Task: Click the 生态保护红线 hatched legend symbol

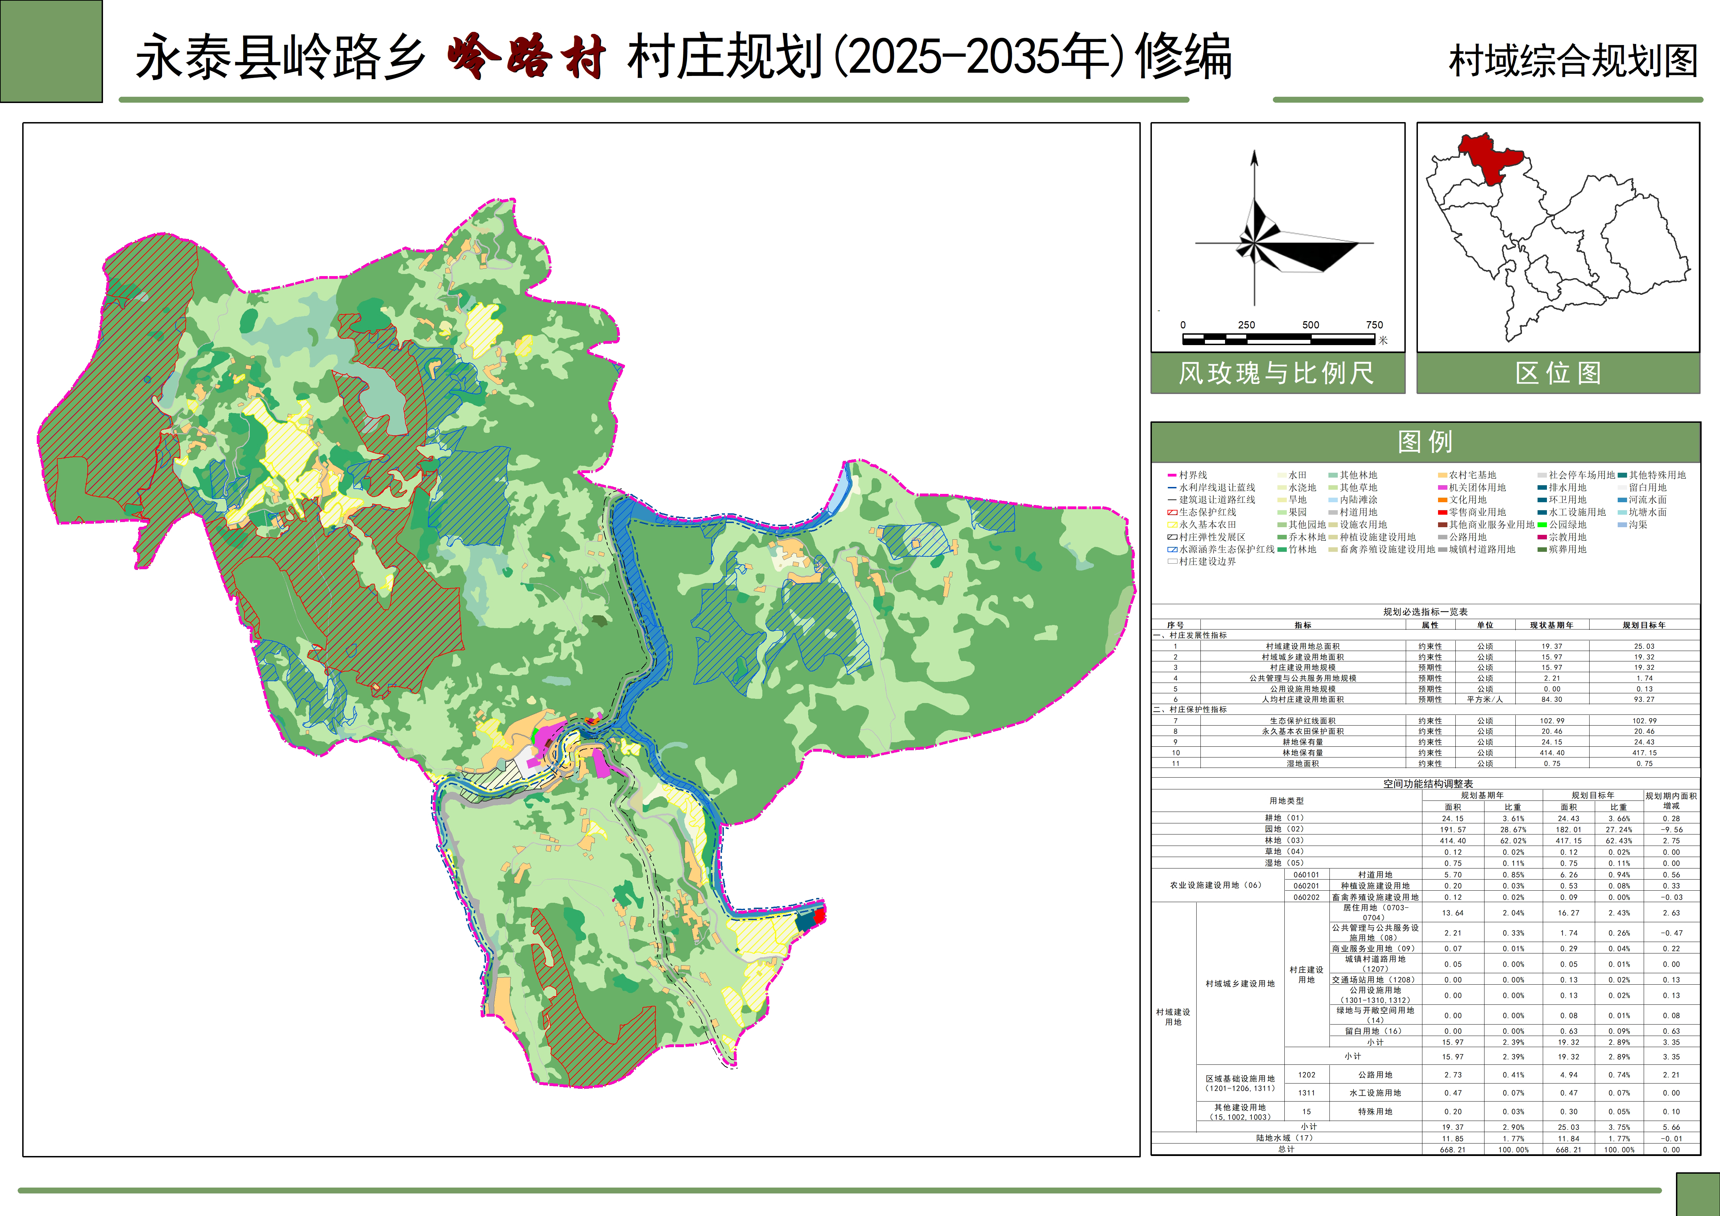Action: 1172,513
